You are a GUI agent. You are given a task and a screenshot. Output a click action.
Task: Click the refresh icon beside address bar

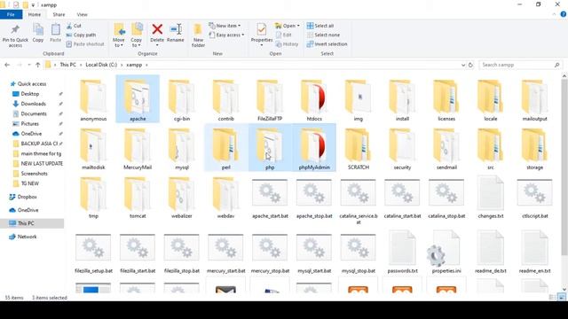[x=470, y=65]
